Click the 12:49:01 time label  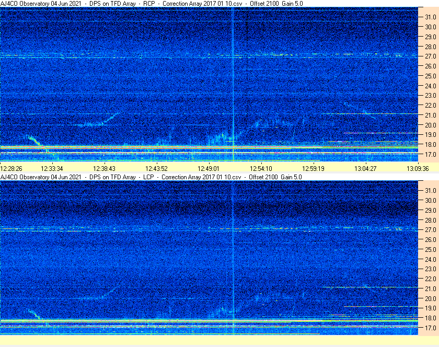tap(209, 169)
